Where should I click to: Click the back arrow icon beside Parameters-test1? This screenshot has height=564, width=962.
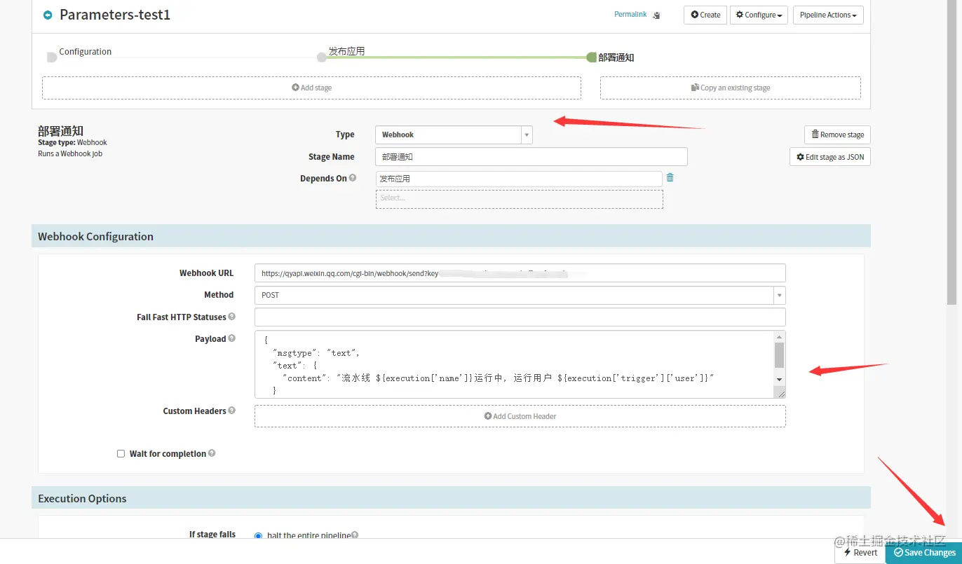(48, 15)
